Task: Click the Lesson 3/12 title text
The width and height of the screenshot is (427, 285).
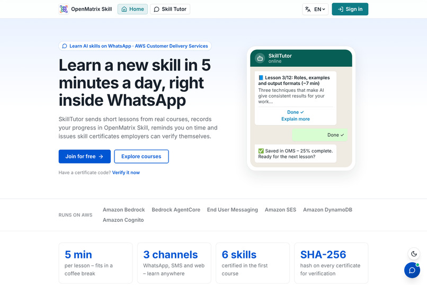Action: 294,81
